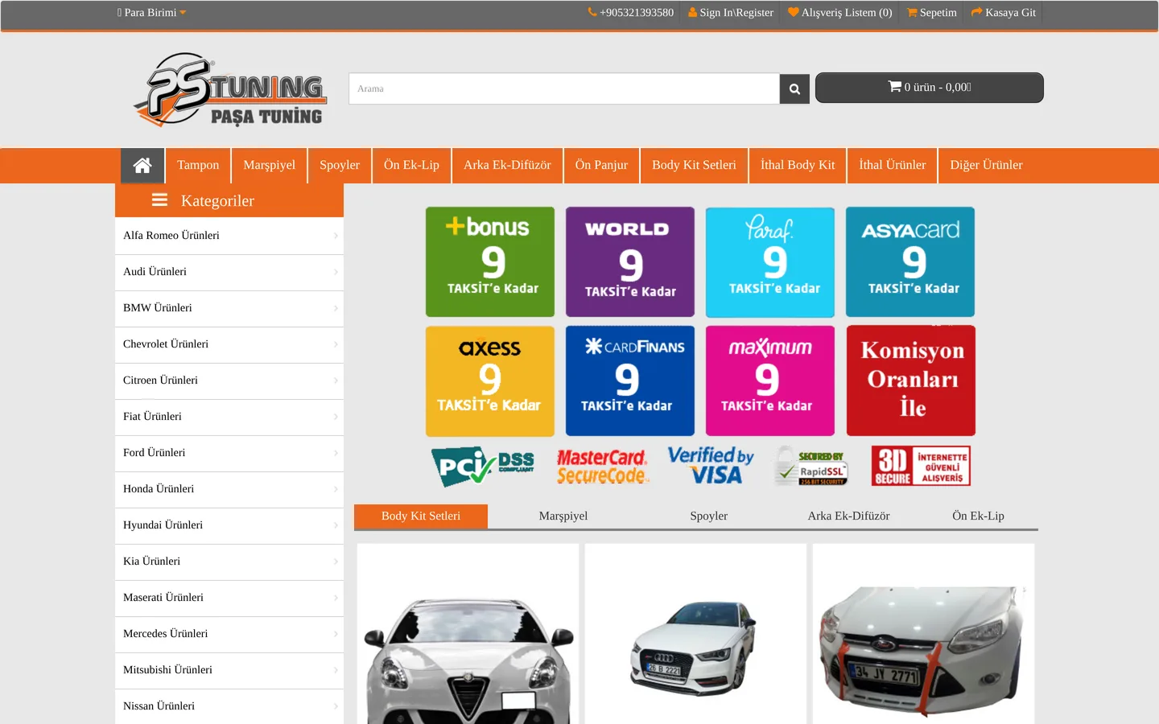Viewport: 1159px width, 724px height.
Task: Open Sign In\Register link
Action: (731, 13)
